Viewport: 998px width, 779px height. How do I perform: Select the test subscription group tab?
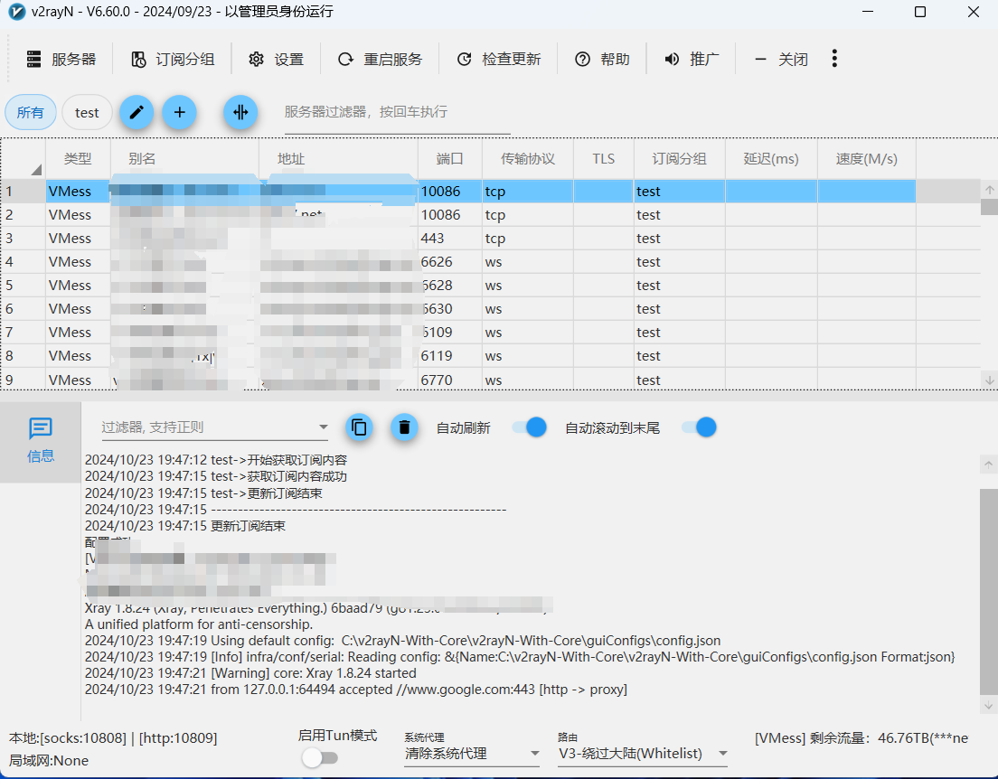[x=87, y=112]
